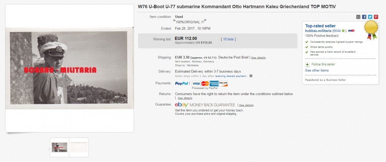The height and width of the screenshot is (162, 386).
Task: Select the second blank thumbnail
Action: click(x=79, y=147)
